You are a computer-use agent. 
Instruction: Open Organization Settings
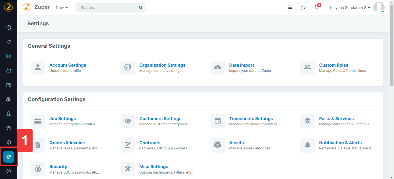(162, 65)
